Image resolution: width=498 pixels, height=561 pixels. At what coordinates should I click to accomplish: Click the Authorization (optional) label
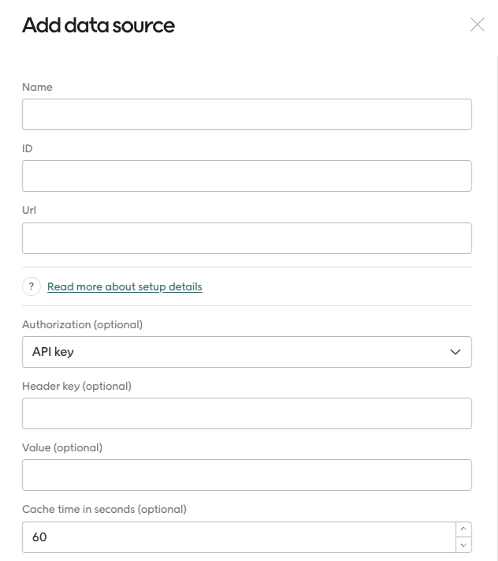(82, 324)
